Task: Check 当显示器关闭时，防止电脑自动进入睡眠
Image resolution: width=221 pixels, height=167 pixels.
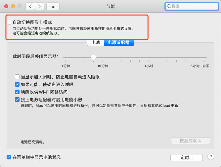Action: tap(17, 77)
